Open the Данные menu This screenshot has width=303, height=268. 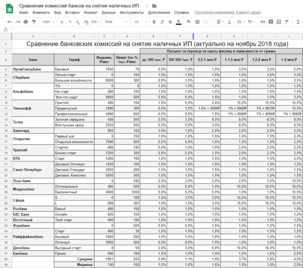(x=108, y=13)
